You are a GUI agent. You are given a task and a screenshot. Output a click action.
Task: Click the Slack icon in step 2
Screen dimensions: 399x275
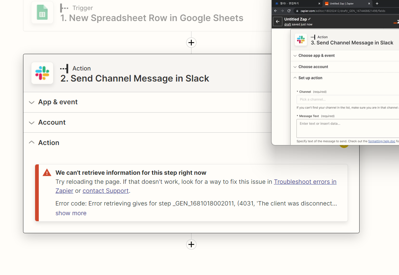(x=42, y=73)
